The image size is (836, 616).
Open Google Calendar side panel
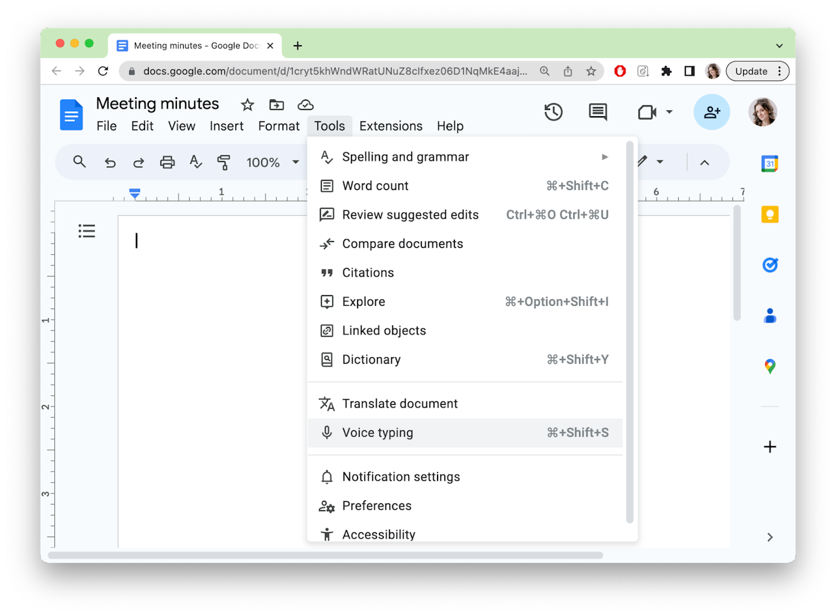tap(770, 164)
